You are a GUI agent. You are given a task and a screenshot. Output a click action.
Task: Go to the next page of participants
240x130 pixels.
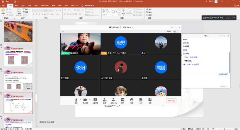click(168, 67)
